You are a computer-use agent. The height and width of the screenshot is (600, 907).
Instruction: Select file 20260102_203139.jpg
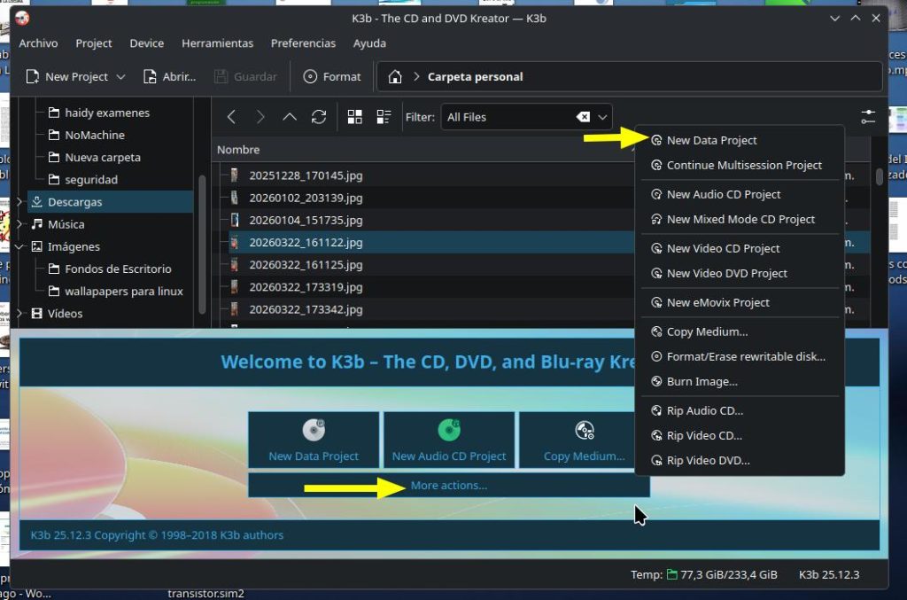[x=306, y=198]
